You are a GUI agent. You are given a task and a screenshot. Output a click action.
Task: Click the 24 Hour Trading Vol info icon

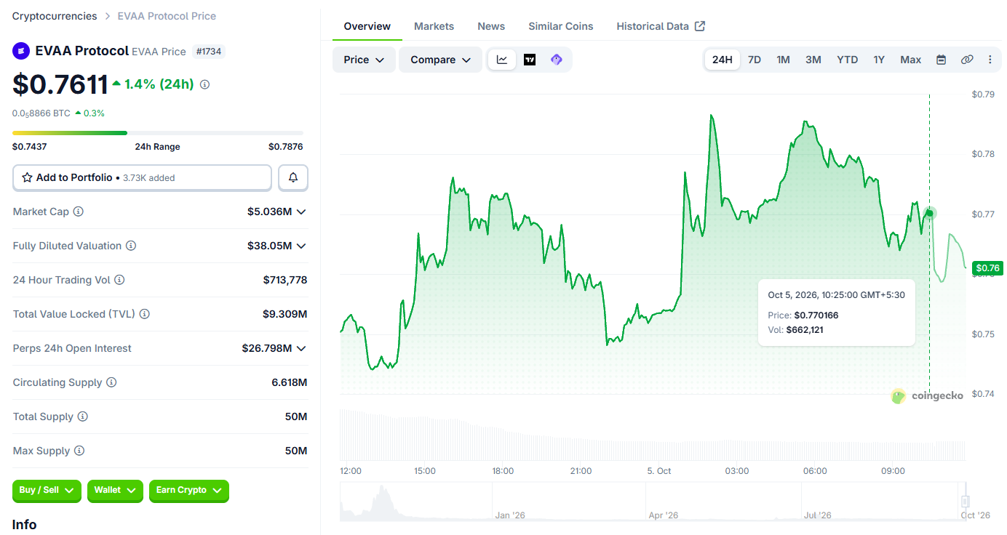tap(119, 280)
